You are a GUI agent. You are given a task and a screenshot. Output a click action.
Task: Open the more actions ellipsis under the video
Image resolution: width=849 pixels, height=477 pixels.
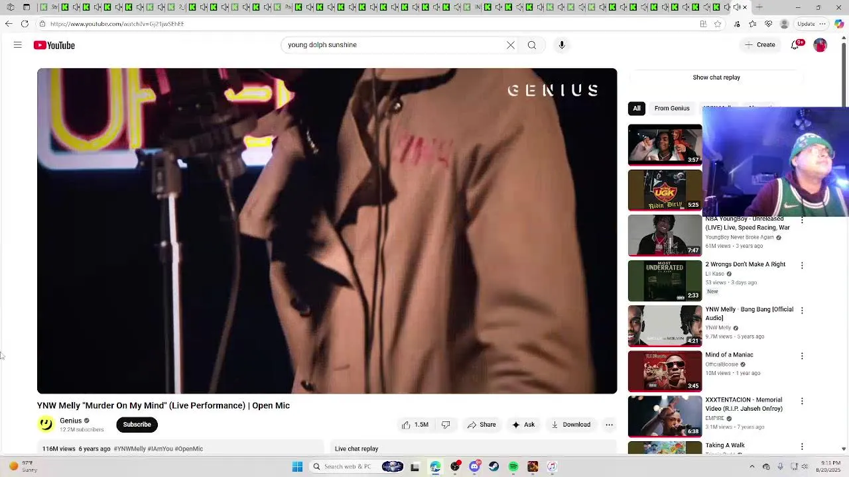[609, 425]
